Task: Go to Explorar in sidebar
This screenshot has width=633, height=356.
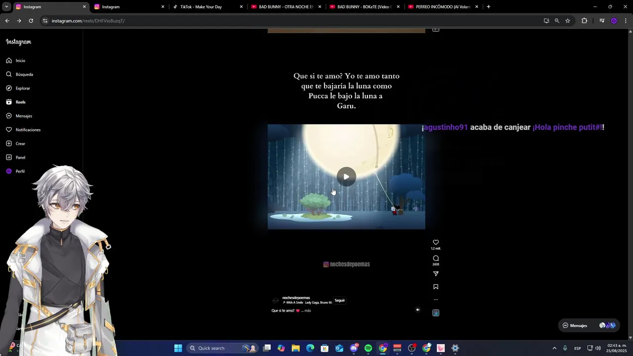Action: click(18, 88)
